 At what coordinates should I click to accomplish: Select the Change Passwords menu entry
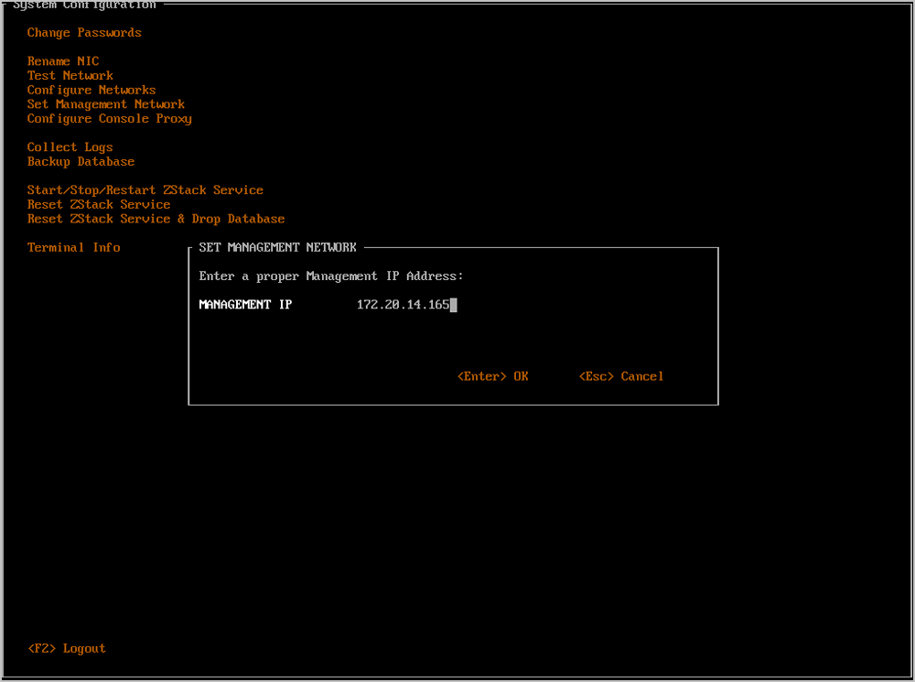click(84, 33)
